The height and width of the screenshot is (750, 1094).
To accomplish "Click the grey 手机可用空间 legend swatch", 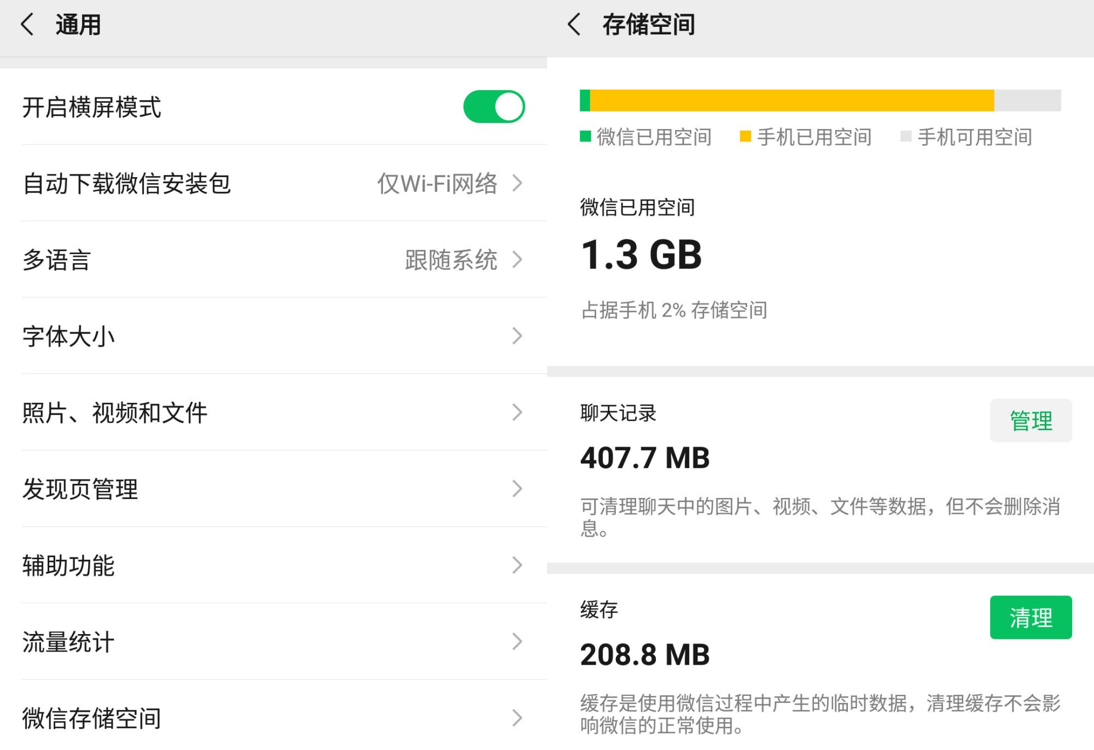I will point(906,136).
